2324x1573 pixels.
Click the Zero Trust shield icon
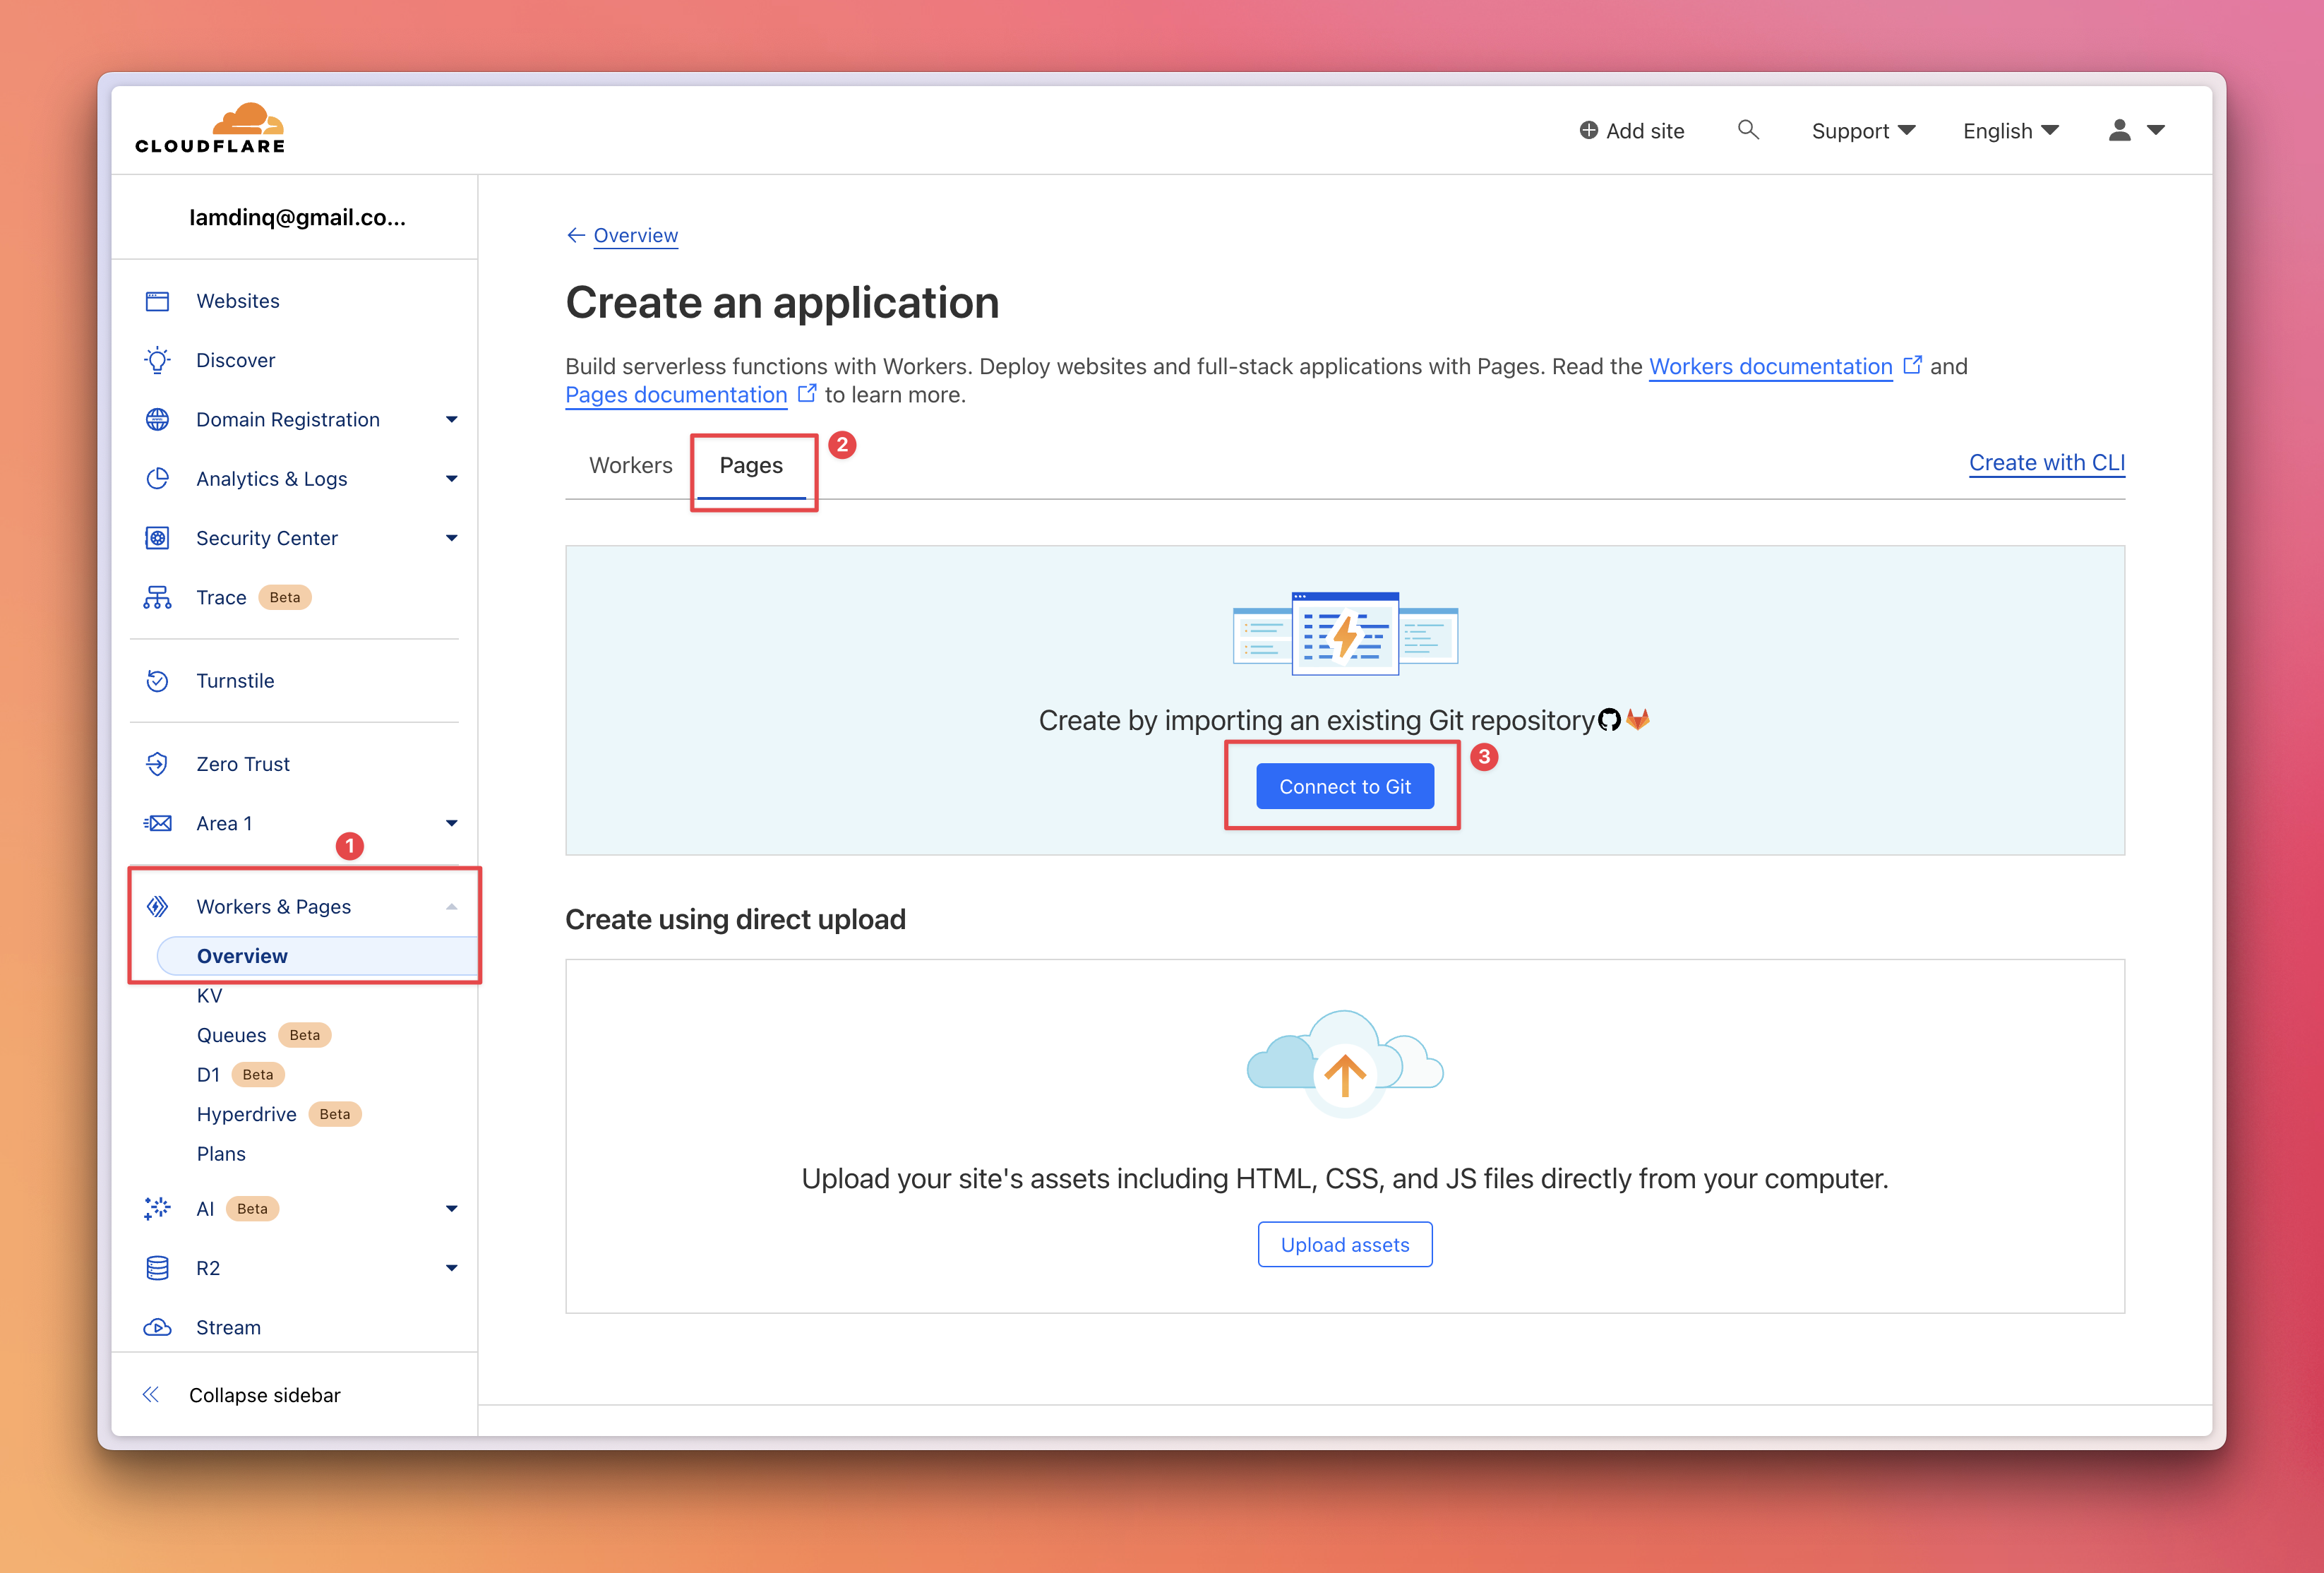[x=157, y=764]
